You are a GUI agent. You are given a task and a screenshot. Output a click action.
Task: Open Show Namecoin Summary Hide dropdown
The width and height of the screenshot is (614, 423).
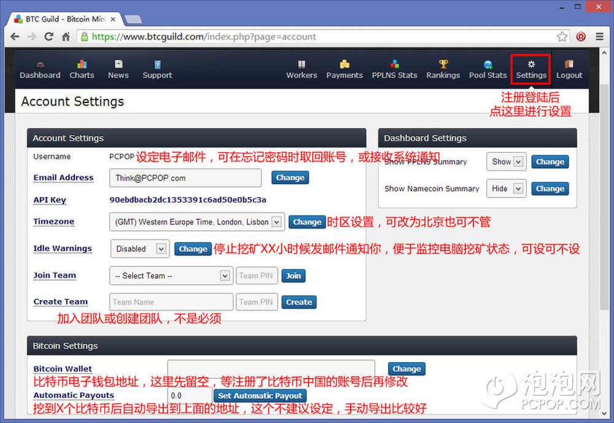(507, 188)
